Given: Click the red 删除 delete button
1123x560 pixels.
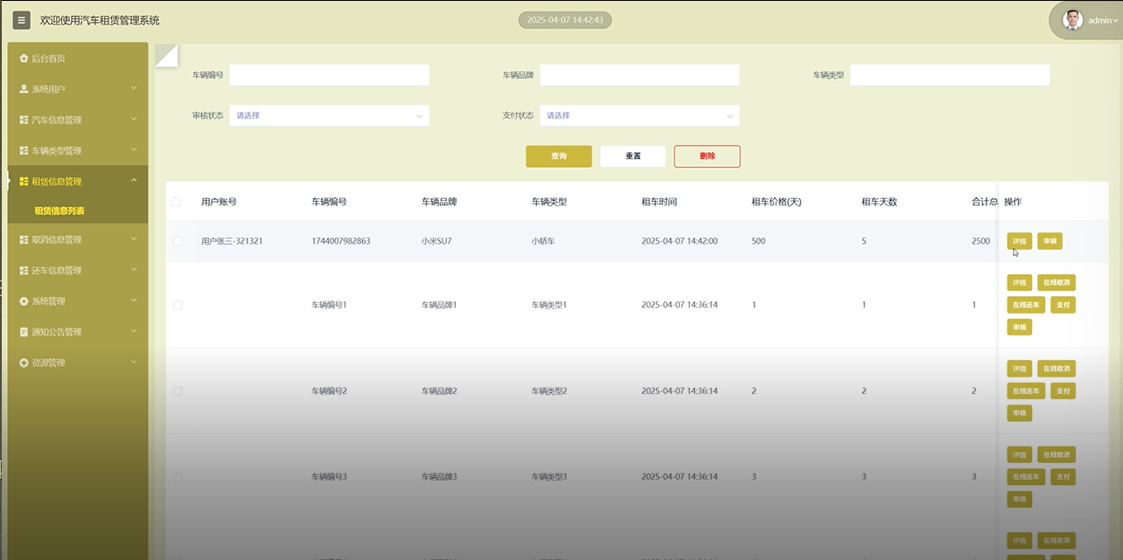Looking at the screenshot, I should pyautogui.click(x=708, y=156).
